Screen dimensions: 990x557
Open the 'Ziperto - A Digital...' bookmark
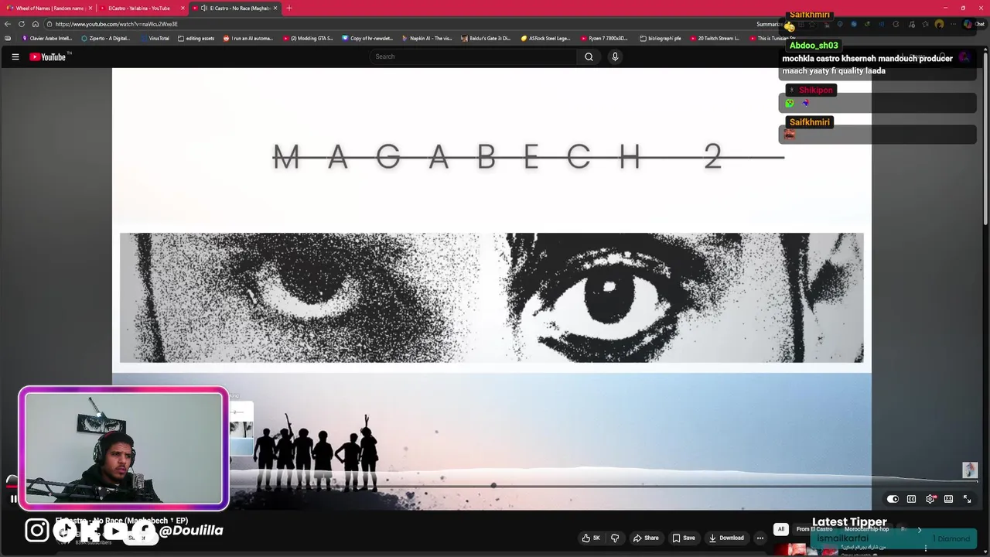pos(106,38)
